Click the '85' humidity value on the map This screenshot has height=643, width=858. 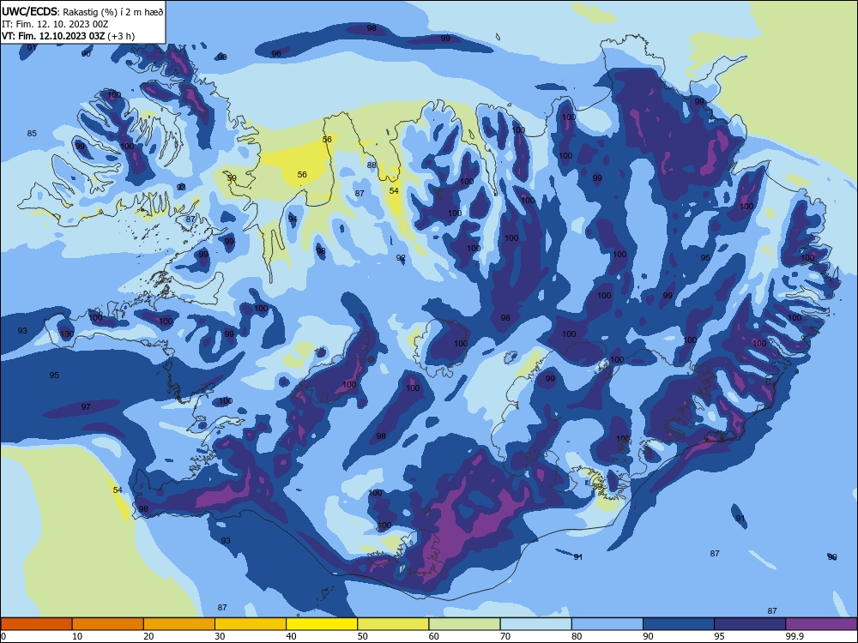(32, 134)
